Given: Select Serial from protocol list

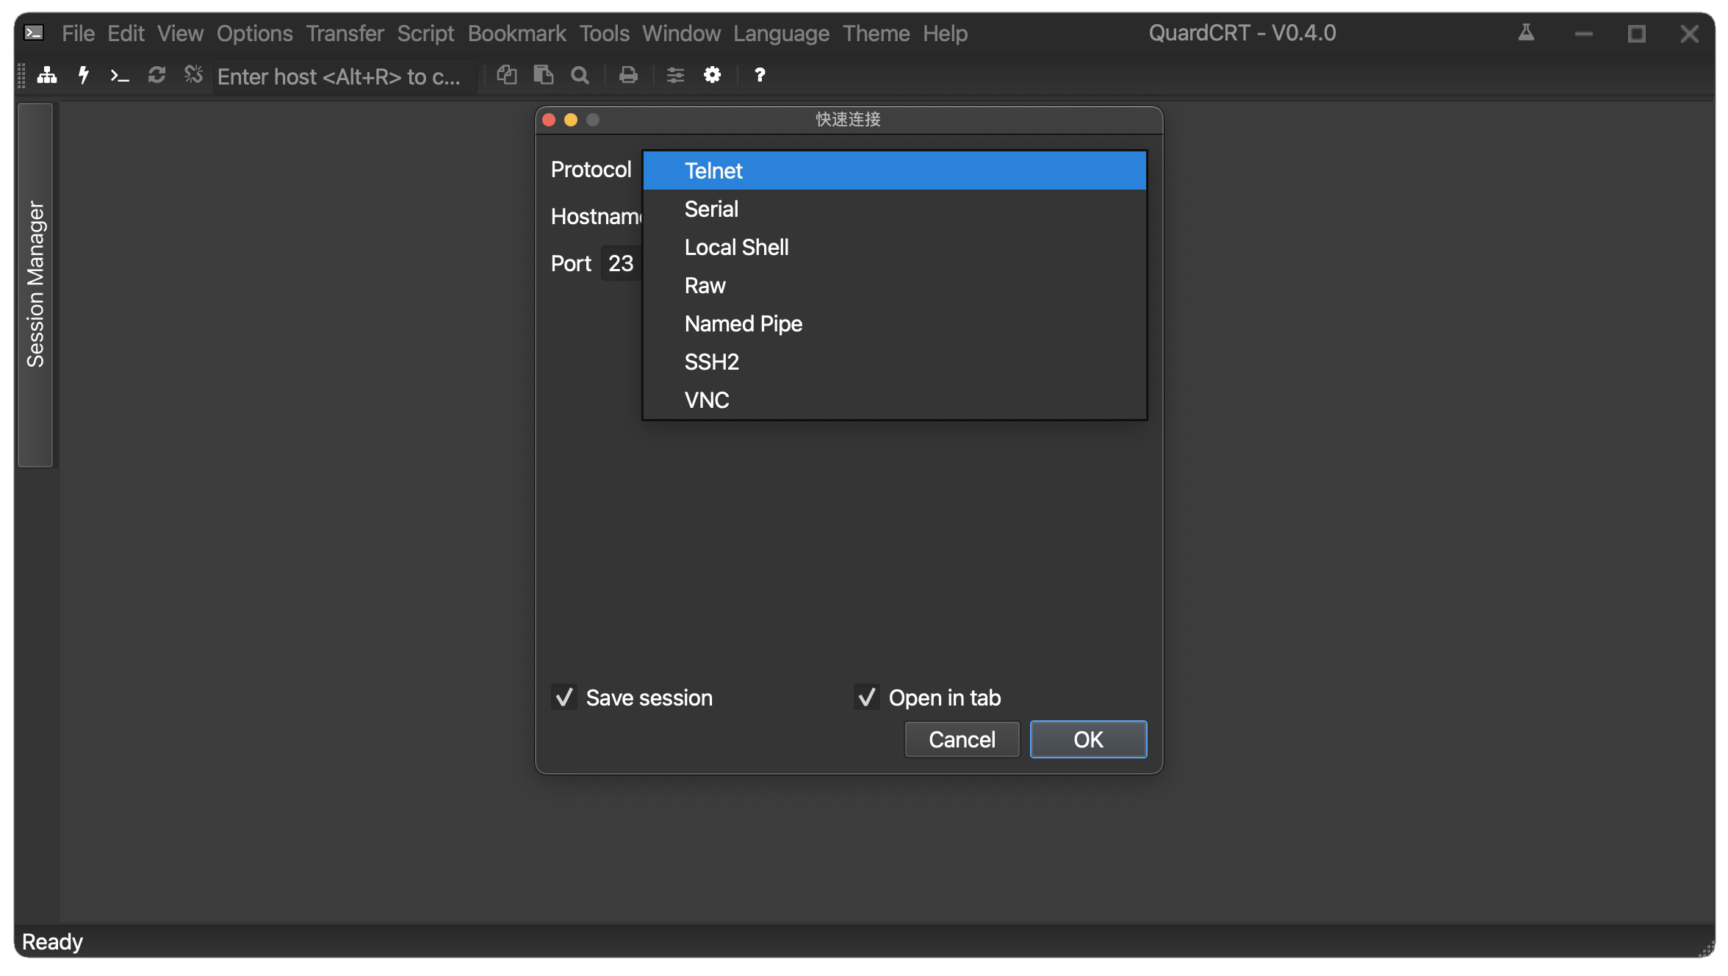Looking at the screenshot, I should point(711,209).
